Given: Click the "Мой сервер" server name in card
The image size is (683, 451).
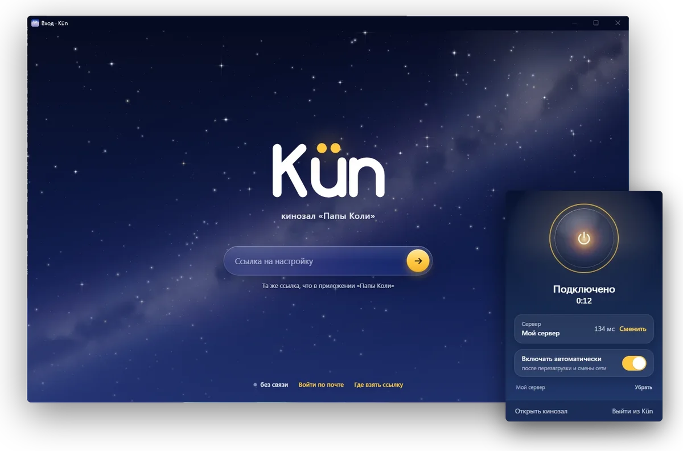Looking at the screenshot, I should tap(541, 333).
